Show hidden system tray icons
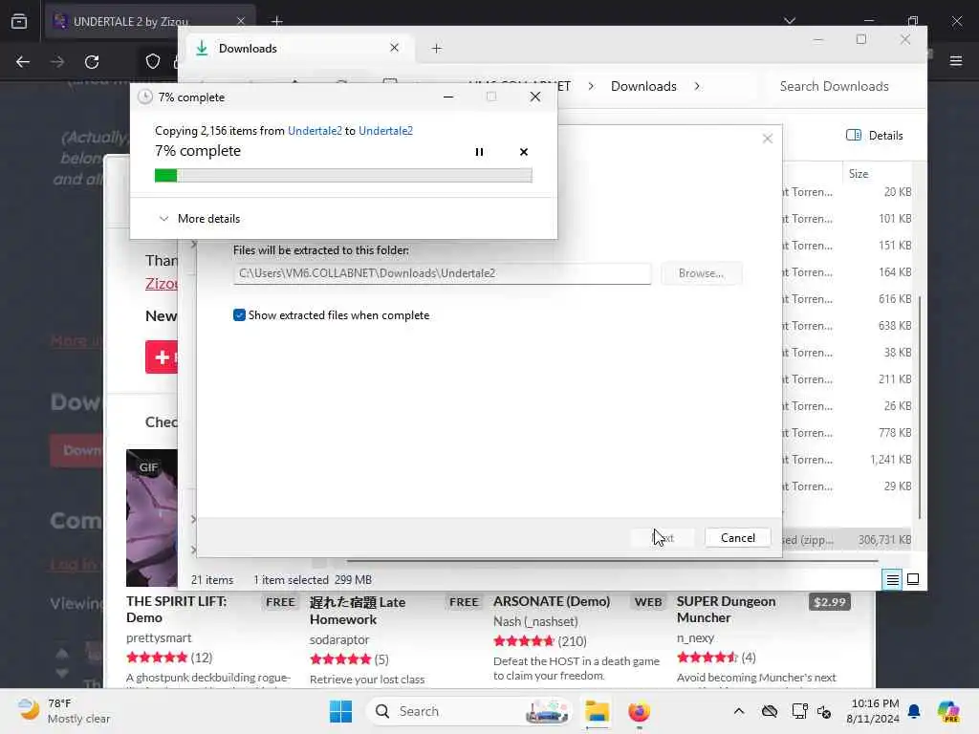This screenshot has height=734, width=979. click(x=739, y=711)
